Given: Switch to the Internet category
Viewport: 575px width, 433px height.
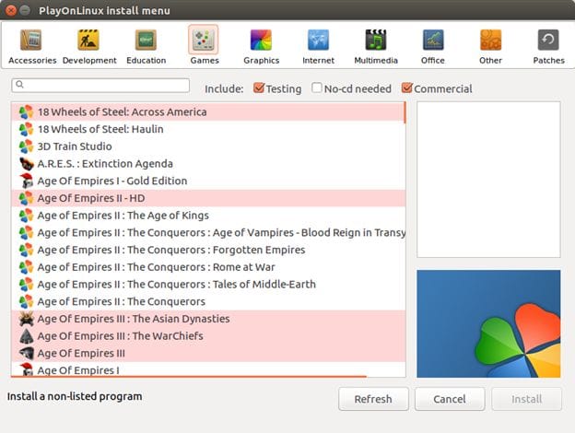Looking at the screenshot, I should (x=318, y=46).
